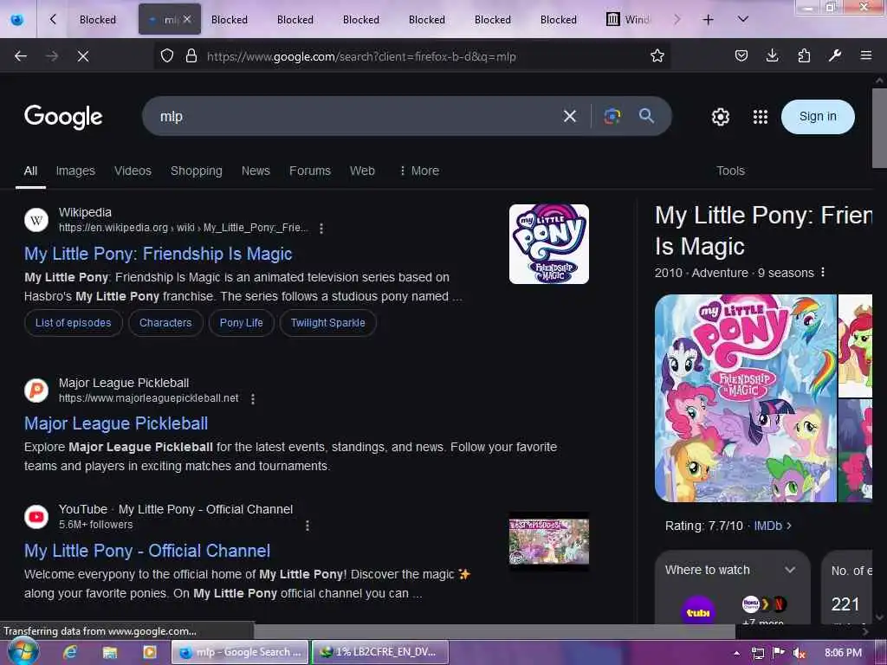Open the tracking protection shield panel

coord(167,56)
